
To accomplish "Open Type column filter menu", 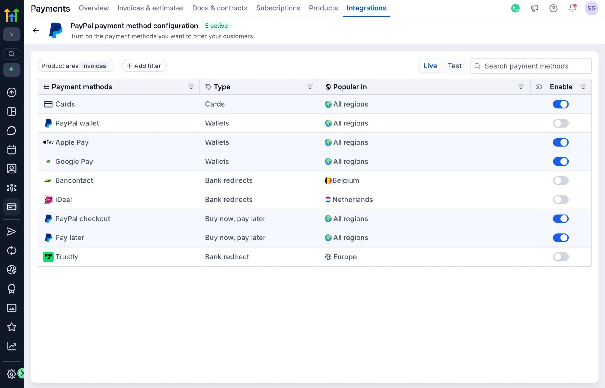I will pos(310,87).
